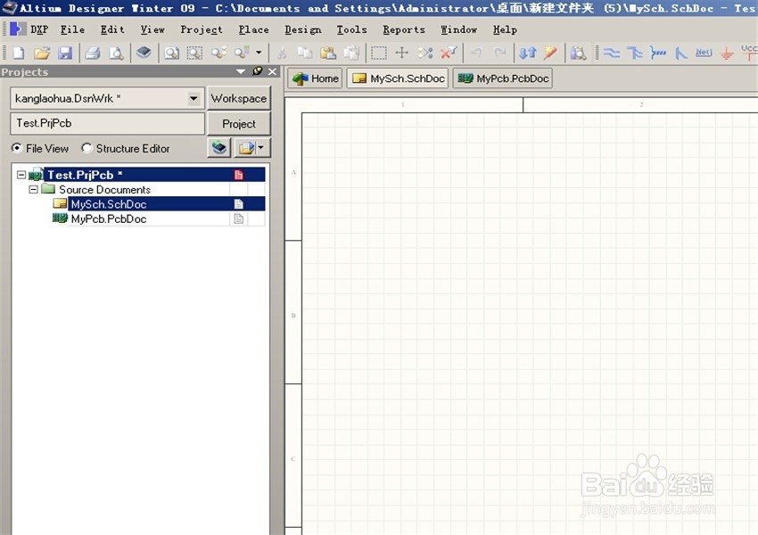Open the Projects panel options dropdown arrow
The width and height of the screenshot is (758, 535).
click(241, 71)
